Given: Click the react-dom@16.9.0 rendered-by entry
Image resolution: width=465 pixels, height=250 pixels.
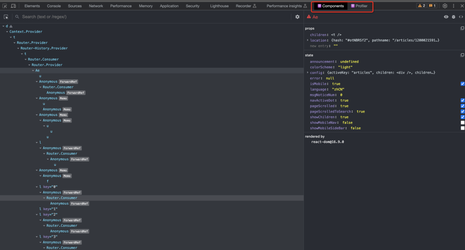Looking at the screenshot, I should click(x=327, y=142).
